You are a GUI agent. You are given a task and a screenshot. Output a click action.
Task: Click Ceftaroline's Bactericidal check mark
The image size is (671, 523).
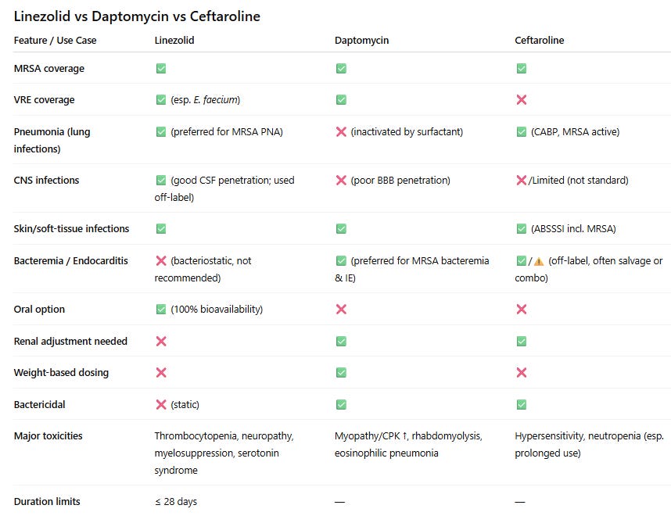coord(521,404)
